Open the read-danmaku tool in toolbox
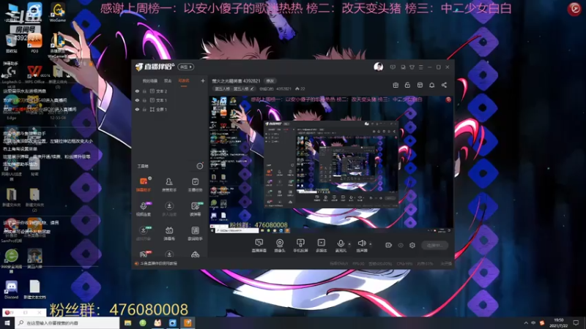Viewport: 586px width, 329px height. tap(195, 209)
